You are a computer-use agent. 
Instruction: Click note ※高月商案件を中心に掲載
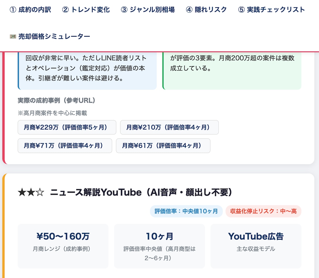(x=52, y=113)
